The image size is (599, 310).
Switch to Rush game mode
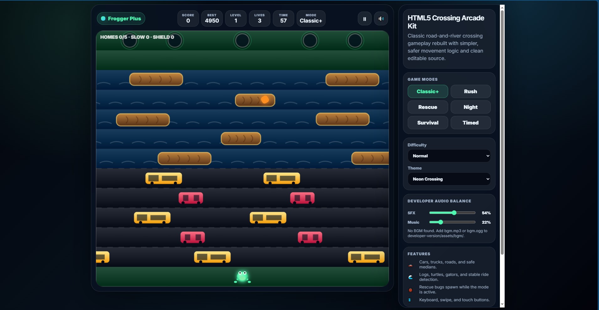[470, 91]
